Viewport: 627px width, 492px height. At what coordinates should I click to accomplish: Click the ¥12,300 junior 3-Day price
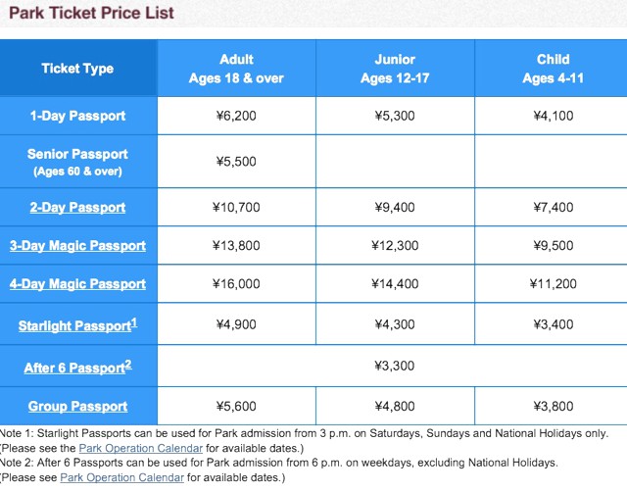[395, 246]
